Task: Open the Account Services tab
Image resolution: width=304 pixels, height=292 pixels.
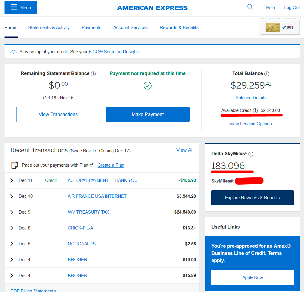Action: [x=131, y=28]
